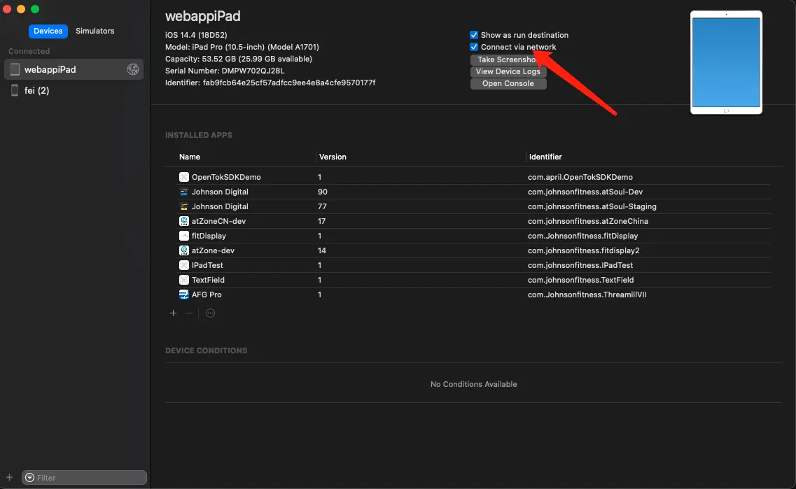Image resolution: width=796 pixels, height=489 pixels.
Task: Select the atZone-dev app name
Action: tap(213, 250)
